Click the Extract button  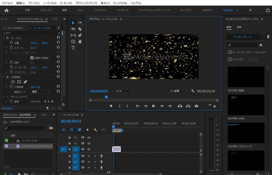point(188,106)
